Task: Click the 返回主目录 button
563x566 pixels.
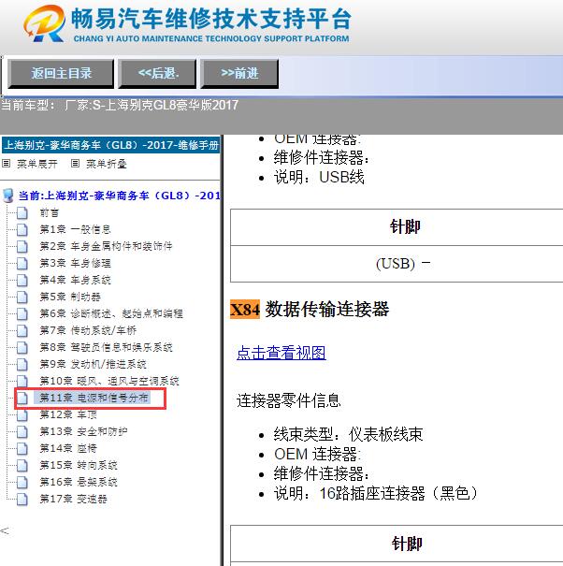Action: [x=61, y=74]
